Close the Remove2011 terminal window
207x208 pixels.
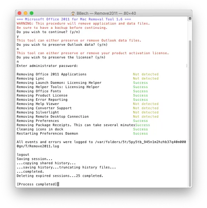[20, 13]
